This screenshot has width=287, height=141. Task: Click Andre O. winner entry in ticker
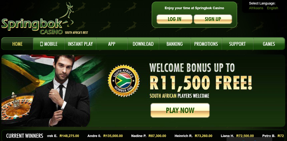[105, 136]
